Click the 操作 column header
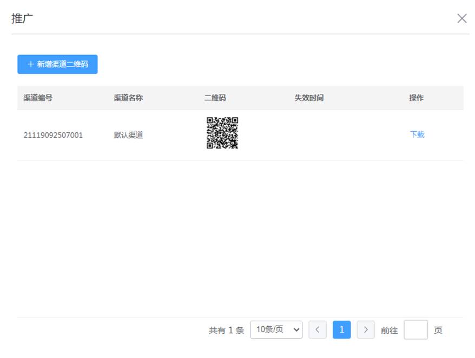 pyautogui.click(x=417, y=98)
